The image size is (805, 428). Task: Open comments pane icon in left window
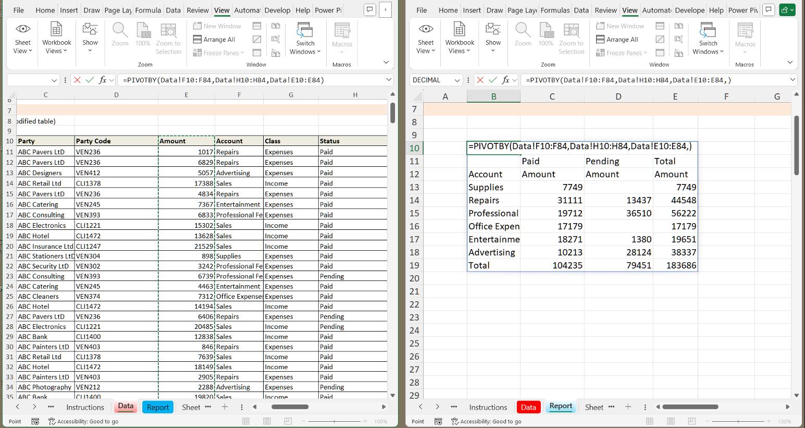(369, 10)
